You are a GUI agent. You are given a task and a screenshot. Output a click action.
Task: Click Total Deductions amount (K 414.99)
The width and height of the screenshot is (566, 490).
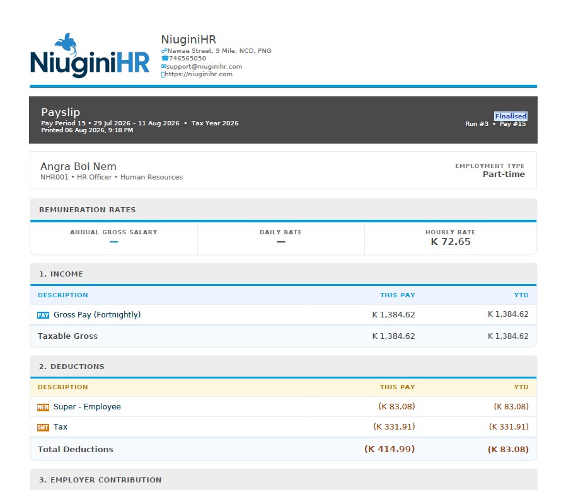point(390,449)
